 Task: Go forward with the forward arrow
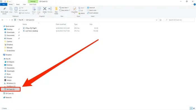click(x=6, y=20)
